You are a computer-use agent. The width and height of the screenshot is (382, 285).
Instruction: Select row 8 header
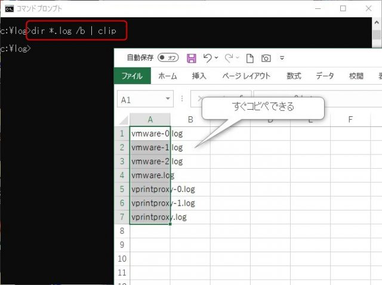pos(122,231)
